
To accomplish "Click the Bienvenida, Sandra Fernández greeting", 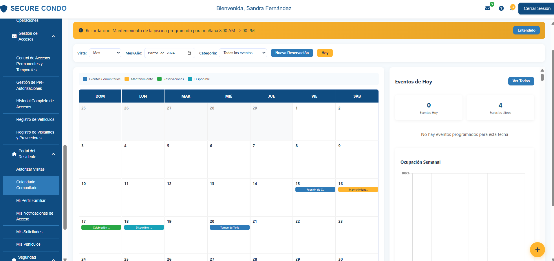I will [x=254, y=8].
